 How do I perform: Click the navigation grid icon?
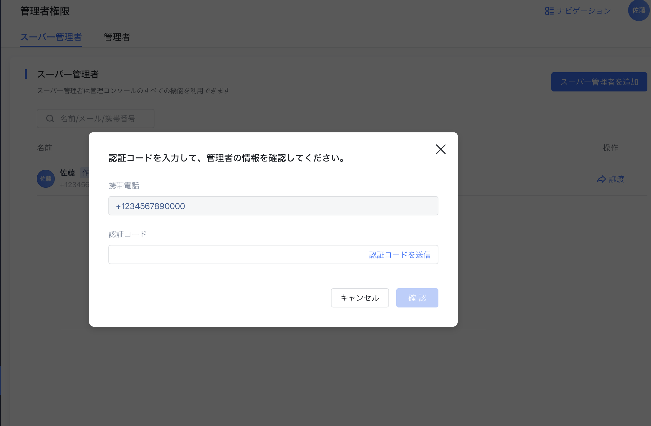point(549,11)
